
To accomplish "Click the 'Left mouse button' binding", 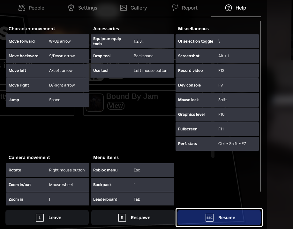I will [x=150, y=71].
